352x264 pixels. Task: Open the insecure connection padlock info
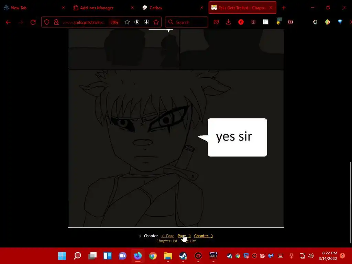pos(56,22)
